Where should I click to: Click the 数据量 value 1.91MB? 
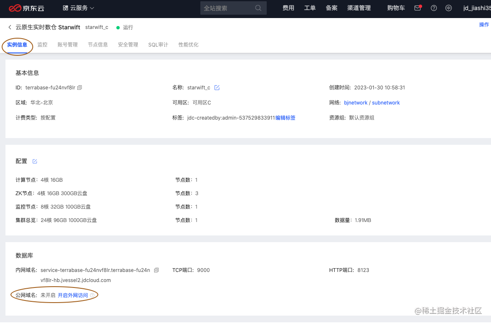[363, 220]
